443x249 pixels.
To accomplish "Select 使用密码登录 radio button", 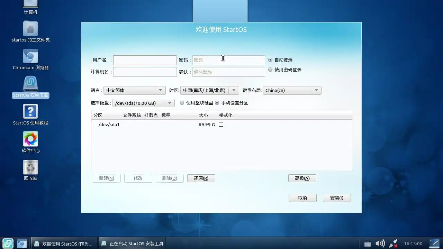I will coord(270,70).
